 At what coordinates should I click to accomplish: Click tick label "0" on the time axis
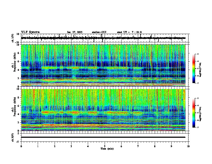[21, 146]
